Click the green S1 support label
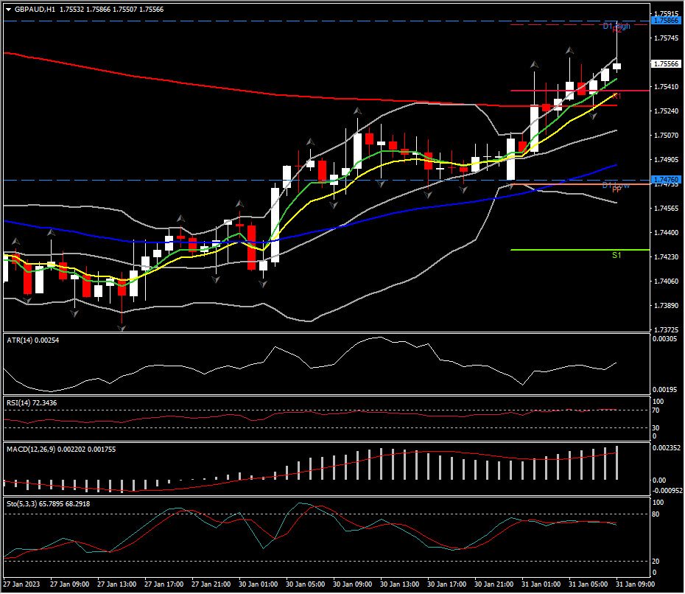 pyautogui.click(x=616, y=256)
